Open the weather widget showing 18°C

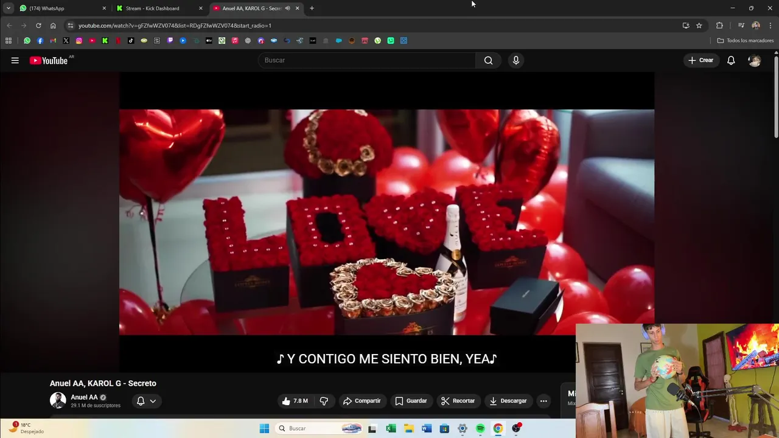27,428
